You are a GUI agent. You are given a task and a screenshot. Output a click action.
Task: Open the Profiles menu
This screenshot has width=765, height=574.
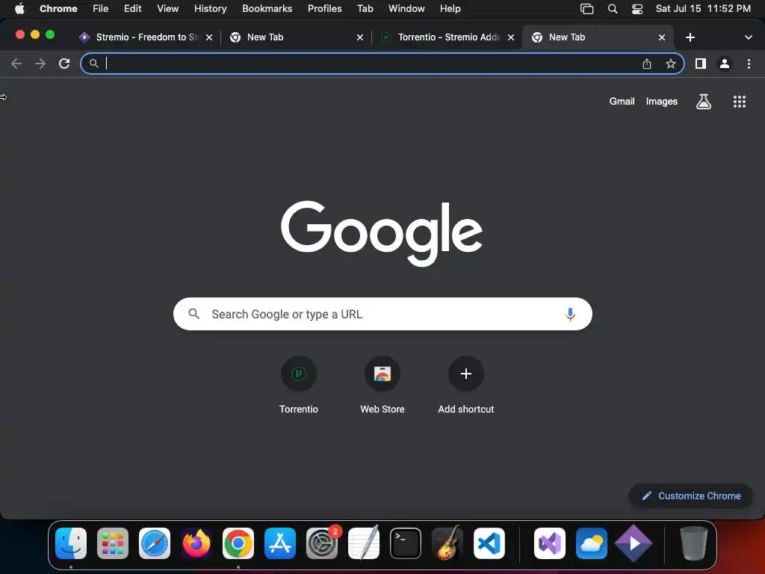(x=324, y=8)
